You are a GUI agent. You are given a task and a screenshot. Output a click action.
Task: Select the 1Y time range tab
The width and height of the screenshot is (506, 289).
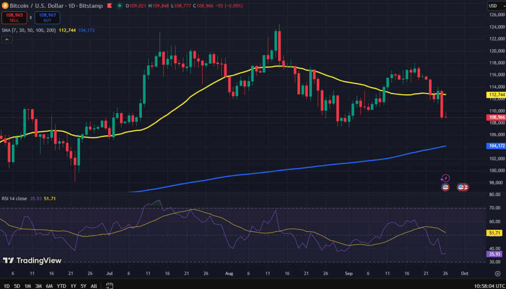coord(72,286)
